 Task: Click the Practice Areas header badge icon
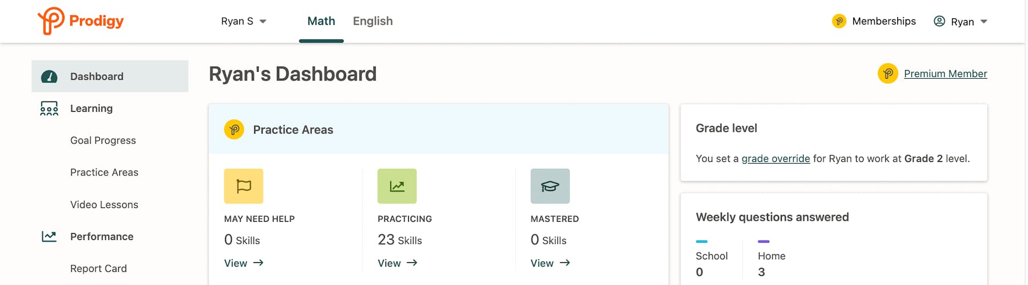tap(234, 129)
